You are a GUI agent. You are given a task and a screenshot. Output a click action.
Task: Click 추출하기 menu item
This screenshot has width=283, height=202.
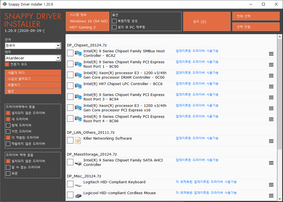pos(33,85)
